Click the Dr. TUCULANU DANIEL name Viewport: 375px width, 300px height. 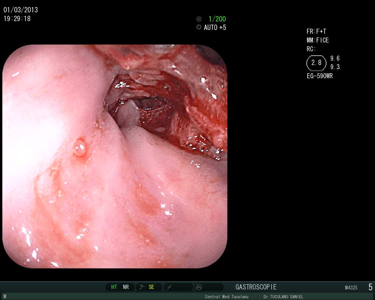(x=283, y=297)
